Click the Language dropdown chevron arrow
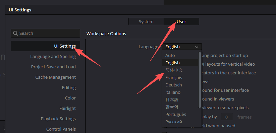Screen dimensions: 276x133 click(x=197, y=47)
